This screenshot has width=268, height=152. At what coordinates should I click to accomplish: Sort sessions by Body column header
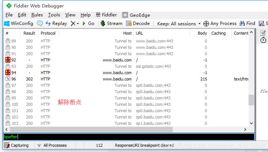(x=202, y=33)
